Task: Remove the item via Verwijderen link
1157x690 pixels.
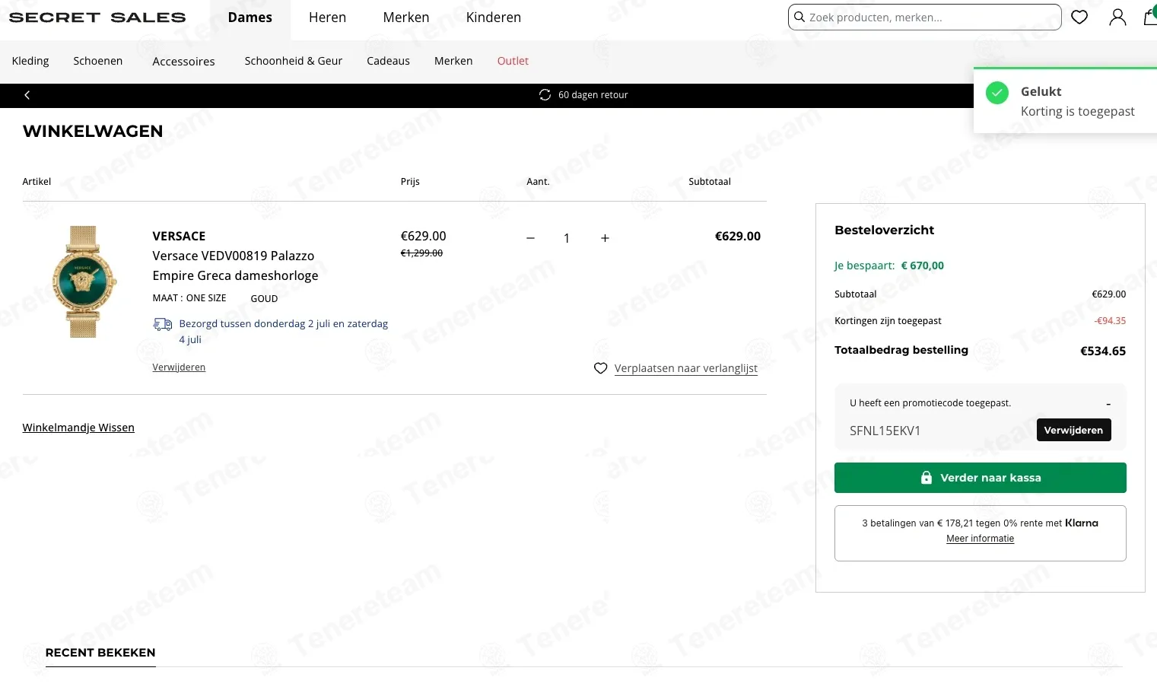Action: [179, 367]
